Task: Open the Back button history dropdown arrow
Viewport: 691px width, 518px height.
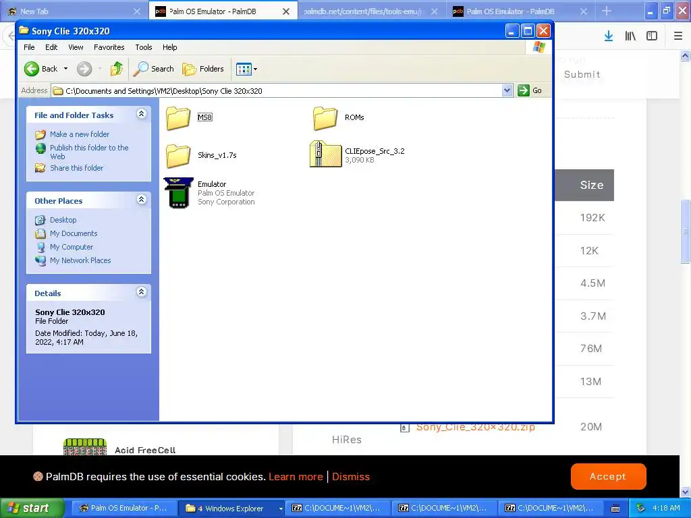Action: (65, 69)
